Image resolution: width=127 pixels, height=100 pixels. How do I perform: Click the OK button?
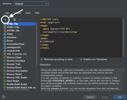click(120, 97)
